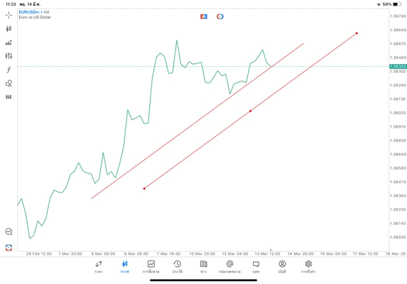This screenshot has height=284, width=407.
Task: Change chart type via candlestick icon
Action: (x=9, y=29)
